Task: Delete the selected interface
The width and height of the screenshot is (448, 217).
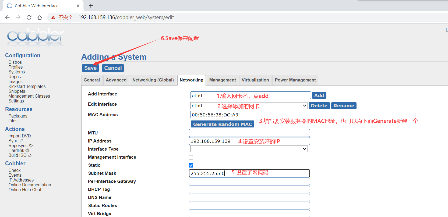Action: 319,106
